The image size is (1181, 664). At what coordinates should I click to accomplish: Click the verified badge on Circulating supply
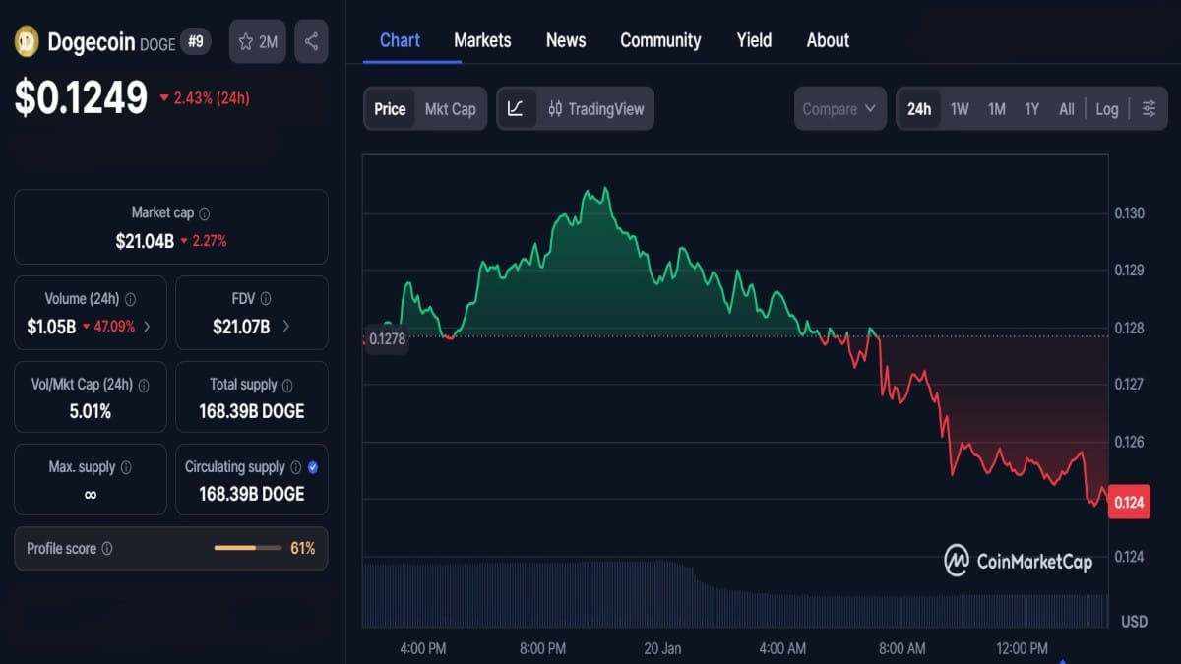coord(313,467)
